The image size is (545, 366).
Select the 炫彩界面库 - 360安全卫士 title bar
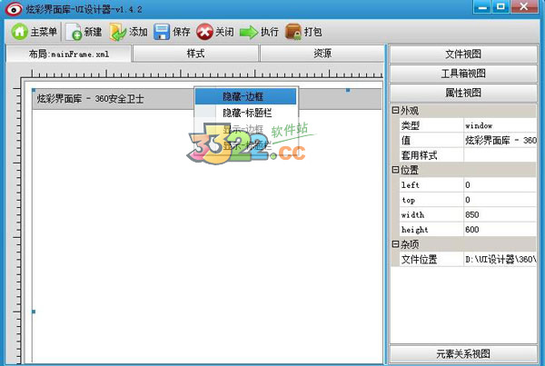tap(207, 99)
